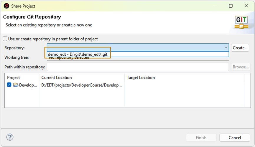Click the project folder icon in the table
The image size is (255, 147).
[16, 85]
